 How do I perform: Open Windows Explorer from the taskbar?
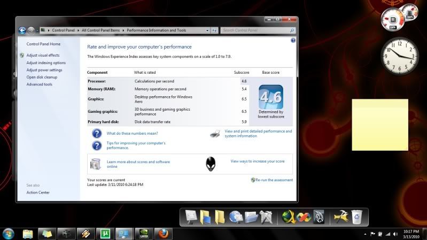28,234
